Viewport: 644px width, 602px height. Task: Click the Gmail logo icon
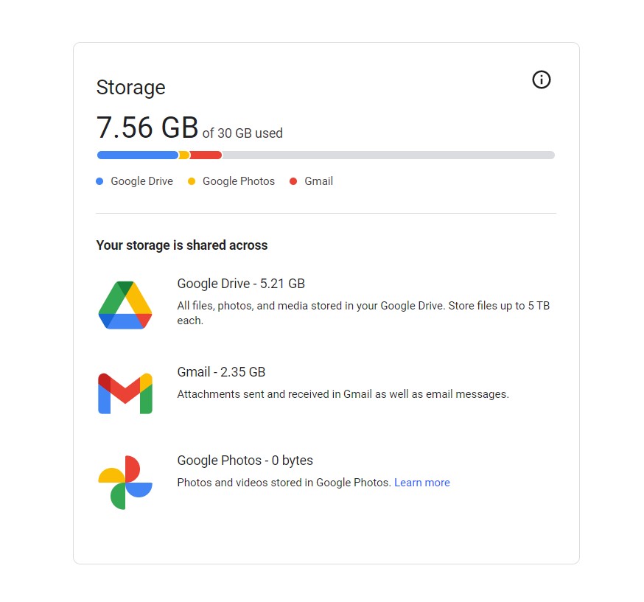pos(125,393)
